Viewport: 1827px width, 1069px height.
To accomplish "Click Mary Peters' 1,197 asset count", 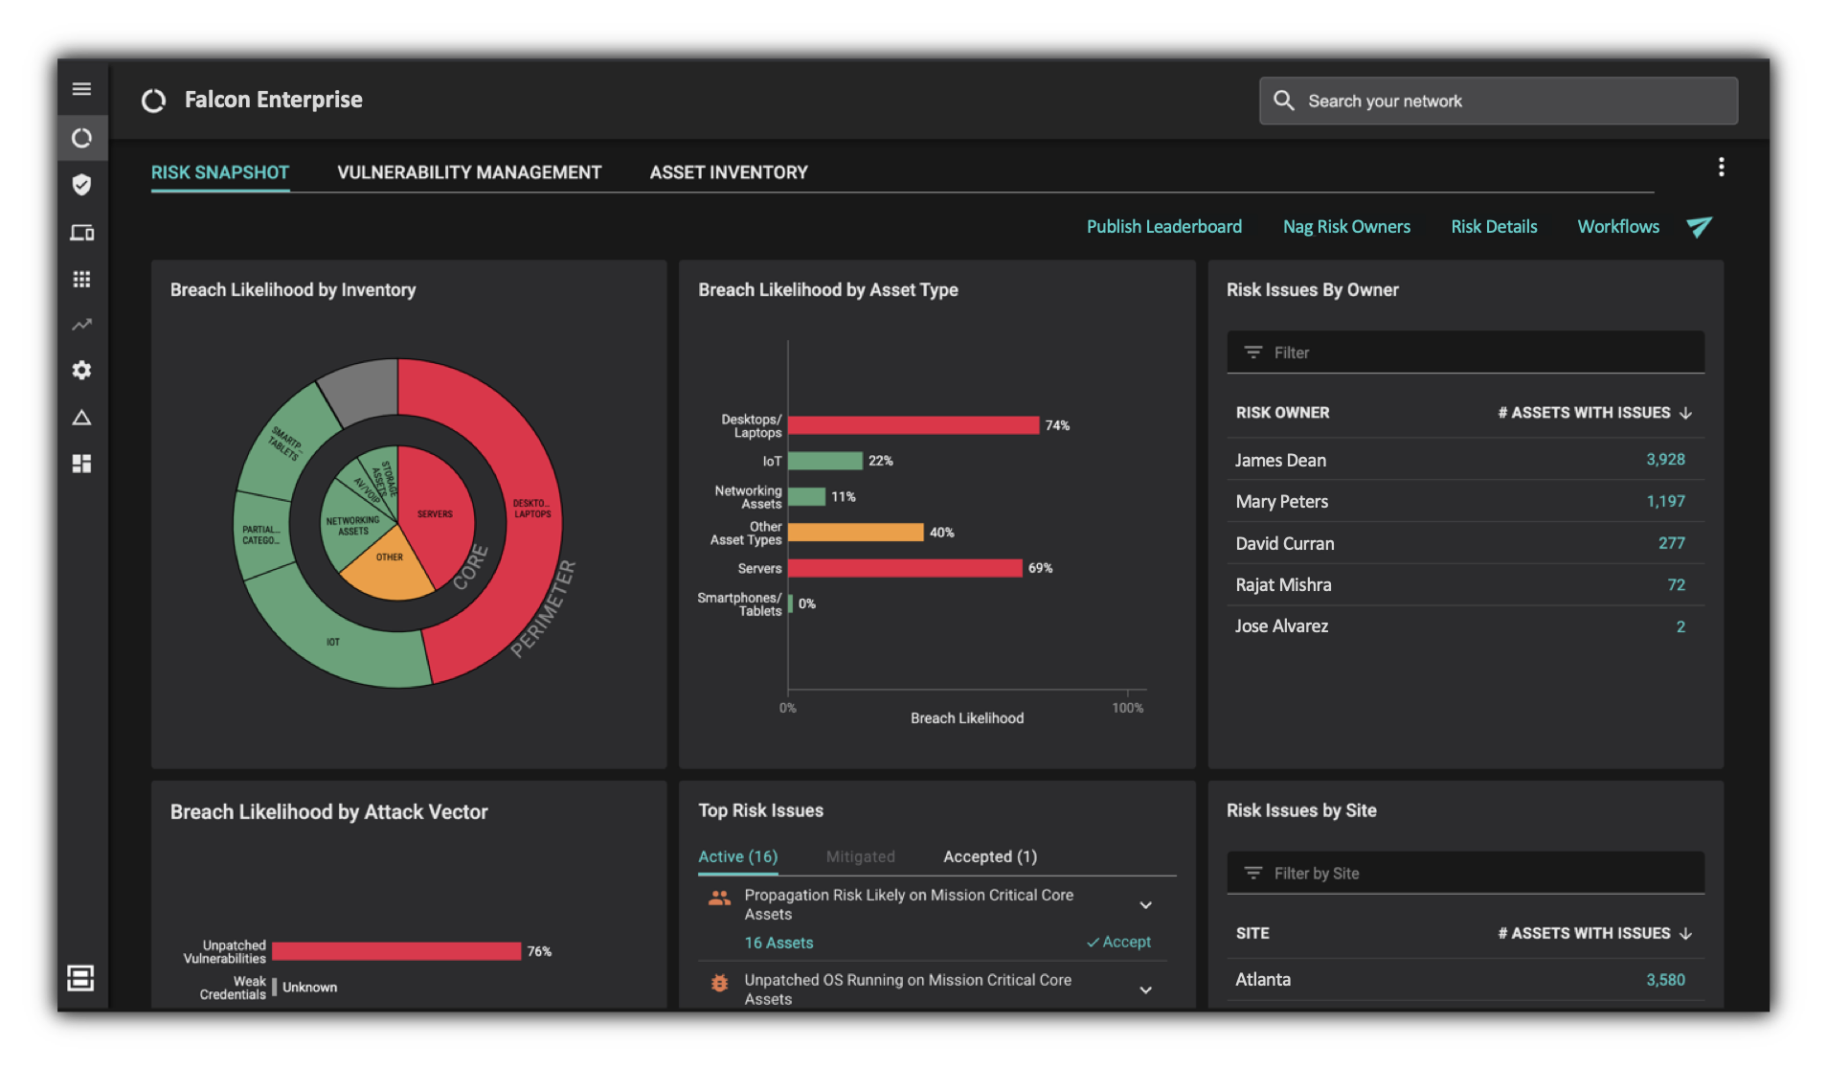I will [x=1665, y=502].
